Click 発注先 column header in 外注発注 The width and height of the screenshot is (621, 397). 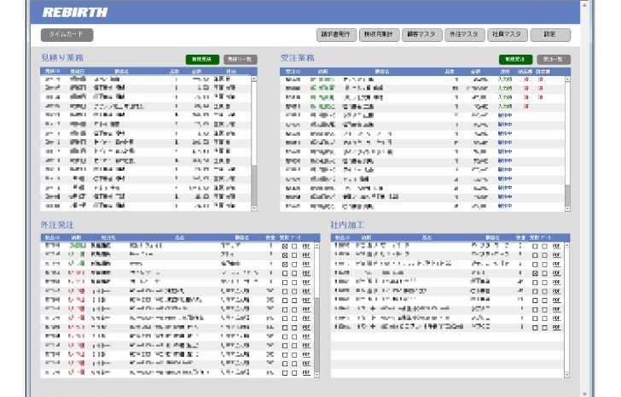point(108,237)
